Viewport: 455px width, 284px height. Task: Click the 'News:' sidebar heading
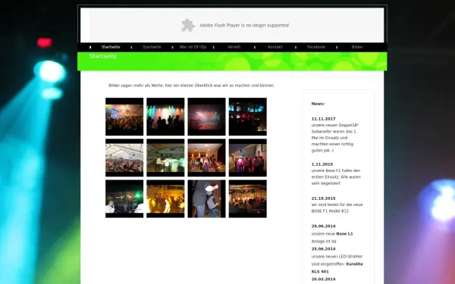(x=318, y=104)
